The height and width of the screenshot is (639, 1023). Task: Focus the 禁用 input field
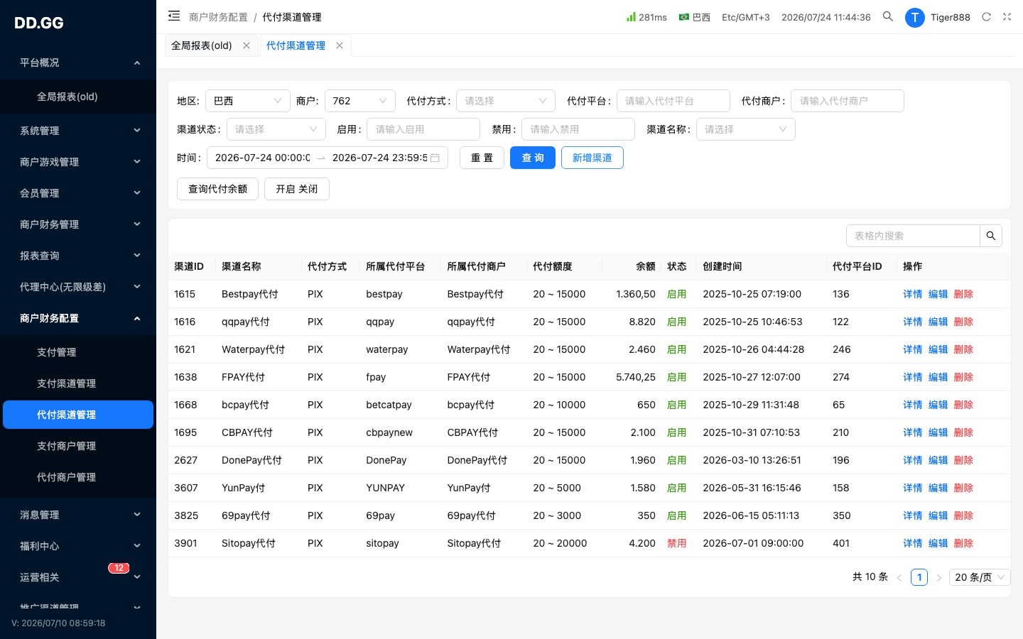pos(578,129)
